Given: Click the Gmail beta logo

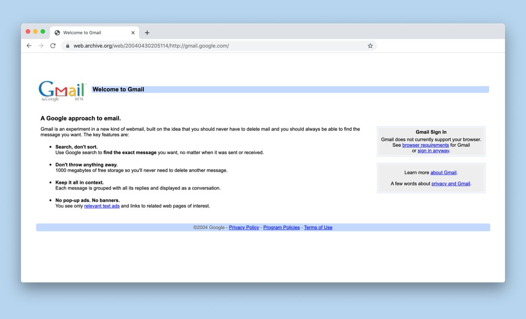Looking at the screenshot, I should point(62,91).
